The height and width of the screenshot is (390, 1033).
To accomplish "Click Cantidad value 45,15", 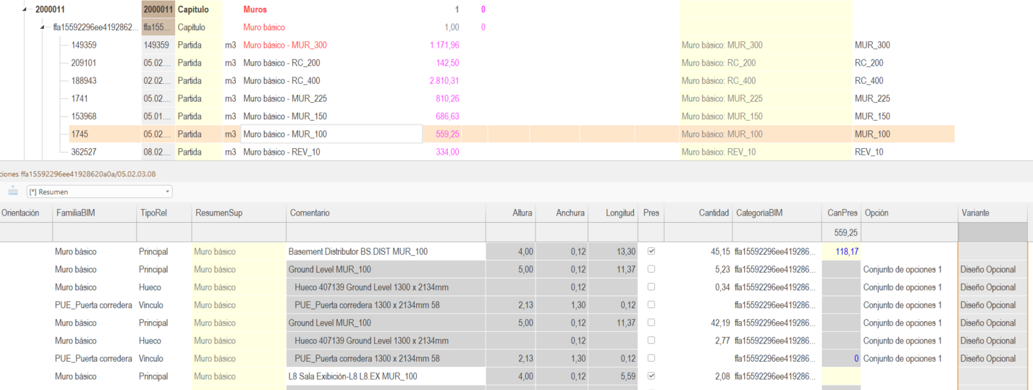I will (x=720, y=251).
